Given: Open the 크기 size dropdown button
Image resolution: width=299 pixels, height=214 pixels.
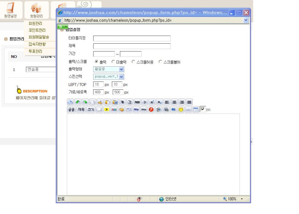Looking at the screenshot, I should click(91, 110).
